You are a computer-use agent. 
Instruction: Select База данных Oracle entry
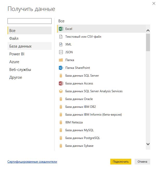click(101, 99)
